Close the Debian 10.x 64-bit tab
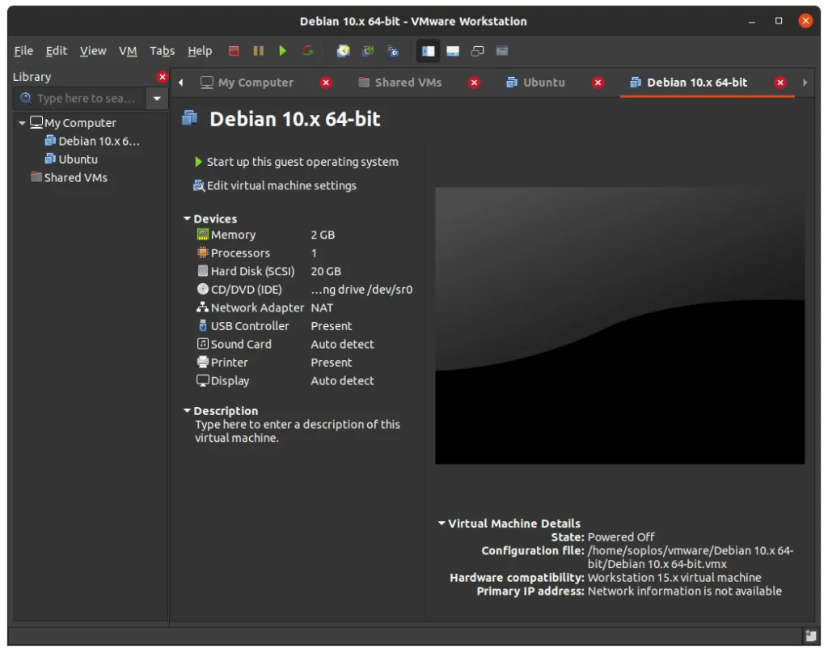Viewport: 828px width, 653px height. pos(780,83)
